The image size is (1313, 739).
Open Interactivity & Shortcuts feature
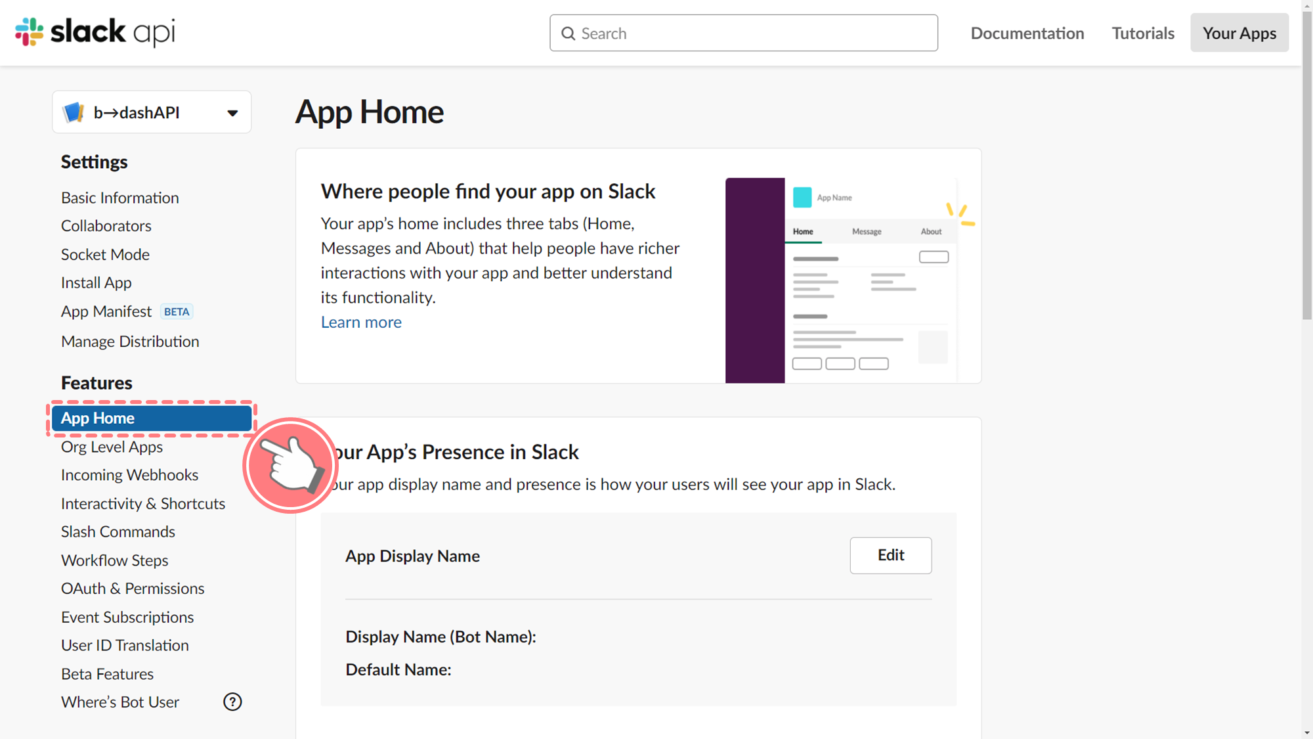pos(143,503)
